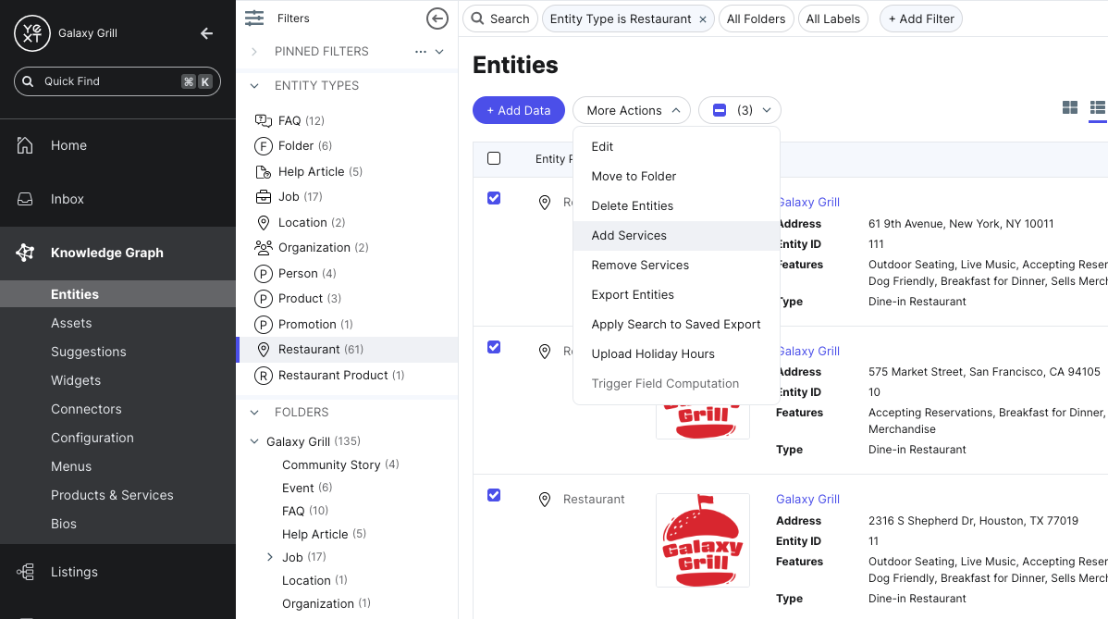Click the Yext logo icon
This screenshot has width=1108, height=619.
coord(32,33)
